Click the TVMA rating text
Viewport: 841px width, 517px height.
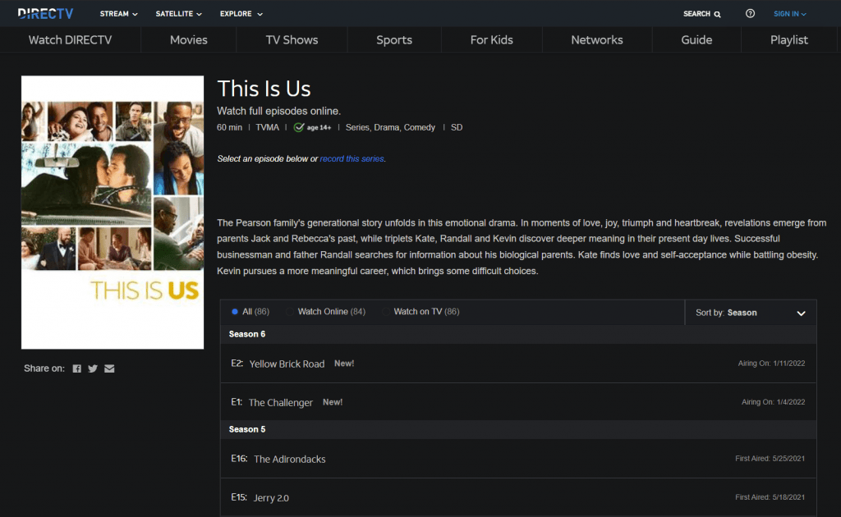click(x=267, y=127)
